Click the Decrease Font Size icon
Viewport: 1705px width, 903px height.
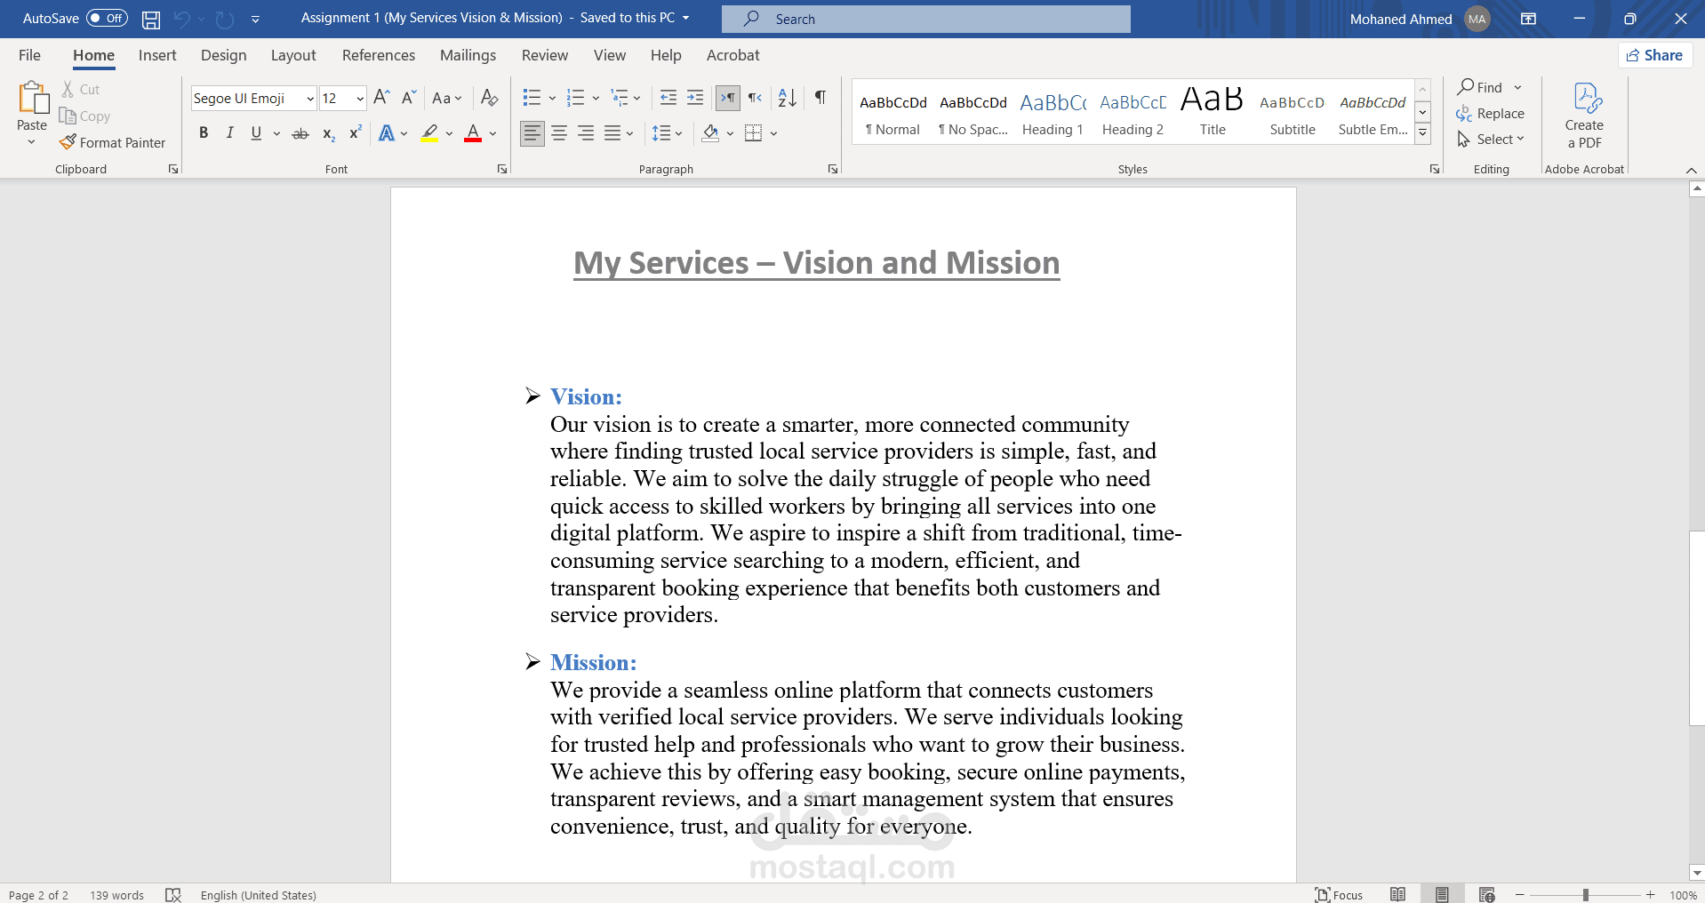point(408,98)
